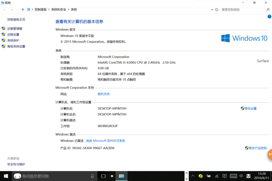The width and height of the screenshot is (272, 181).
Task: Click 更改产品密钥 to change product key
Action: [x=257, y=148]
